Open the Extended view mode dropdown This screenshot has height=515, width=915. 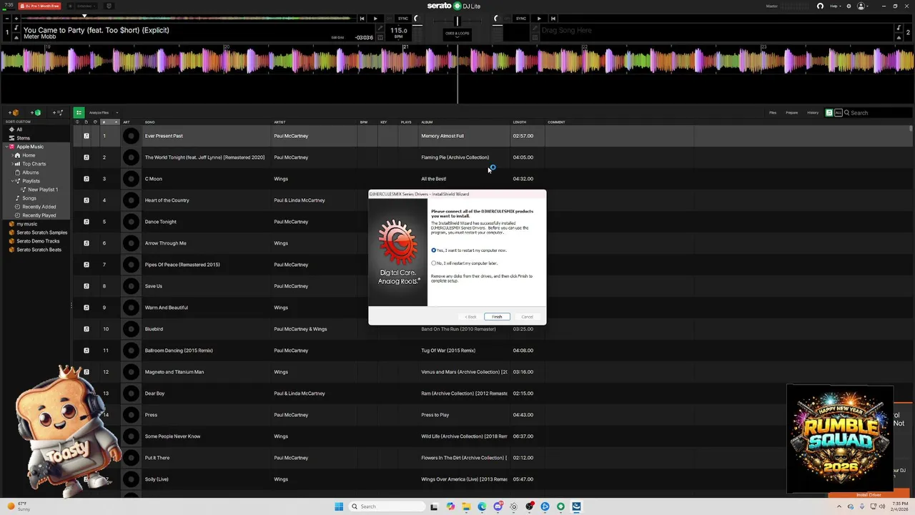point(86,6)
